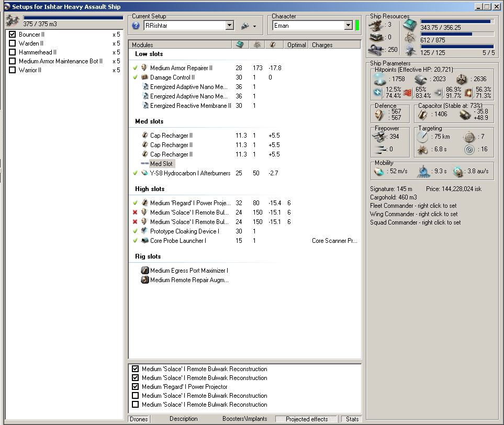Click the CPU column header icon
Screen dimensions: 504x425
point(240,44)
